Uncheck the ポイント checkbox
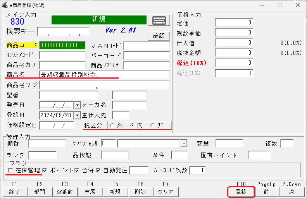 (45, 170)
